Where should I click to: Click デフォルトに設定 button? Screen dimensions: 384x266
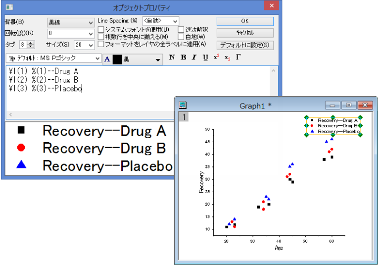click(x=245, y=45)
